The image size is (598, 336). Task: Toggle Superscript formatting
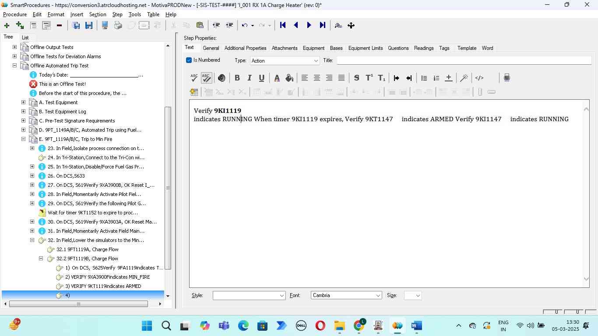[x=369, y=78]
